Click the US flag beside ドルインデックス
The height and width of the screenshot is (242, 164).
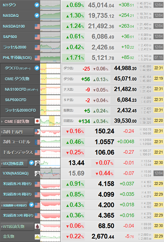37,153
